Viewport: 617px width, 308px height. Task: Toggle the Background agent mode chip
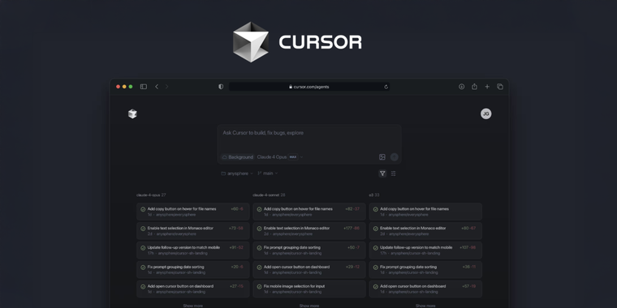pyautogui.click(x=237, y=157)
